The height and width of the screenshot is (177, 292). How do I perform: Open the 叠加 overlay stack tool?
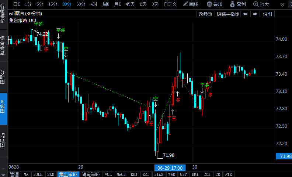[x=215, y=4]
